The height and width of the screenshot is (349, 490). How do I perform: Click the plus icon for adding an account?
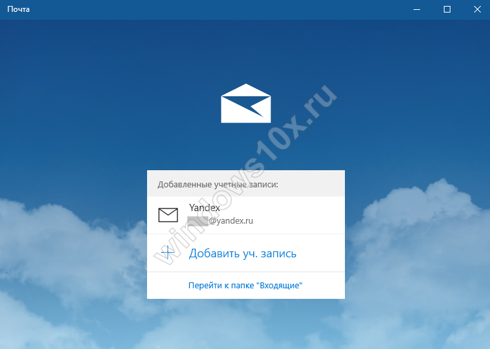pyautogui.click(x=168, y=253)
